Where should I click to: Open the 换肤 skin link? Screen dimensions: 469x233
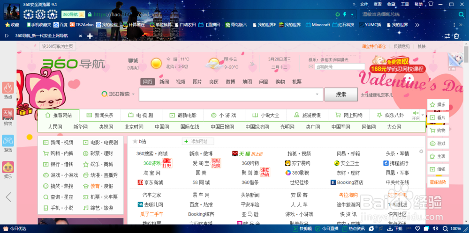pyautogui.click(x=422, y=46)
